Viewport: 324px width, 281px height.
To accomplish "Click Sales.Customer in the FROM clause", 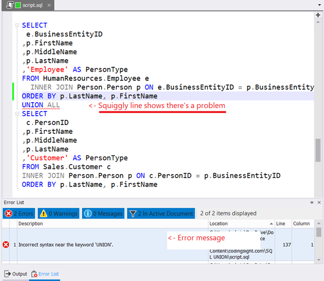I will pos(73,167).
